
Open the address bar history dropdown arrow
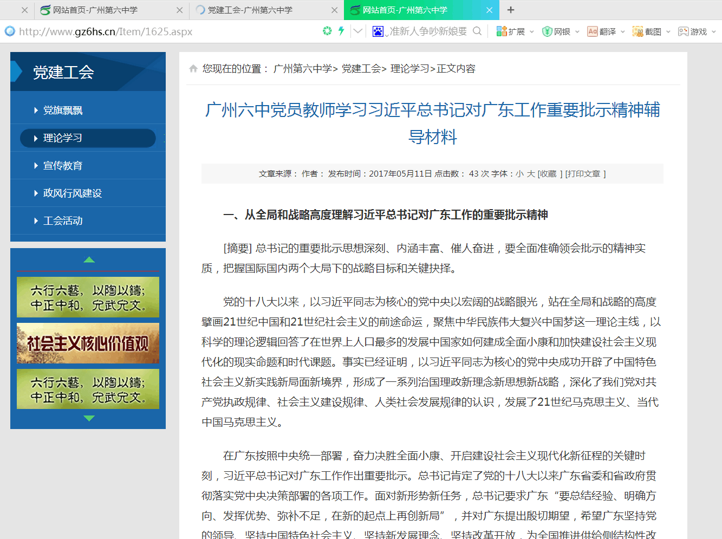(x=357, y=31)
